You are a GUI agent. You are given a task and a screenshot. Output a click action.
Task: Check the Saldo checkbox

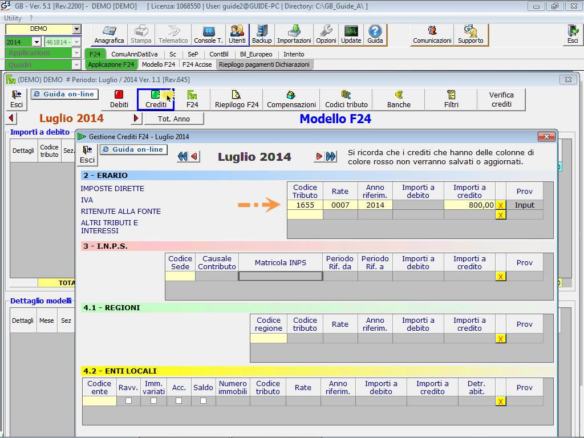pos(203,401)
